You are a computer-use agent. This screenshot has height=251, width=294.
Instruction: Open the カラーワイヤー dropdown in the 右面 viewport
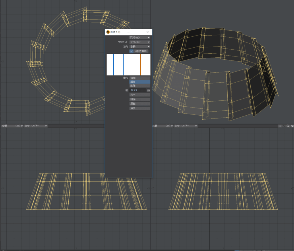tap(186, 126)
